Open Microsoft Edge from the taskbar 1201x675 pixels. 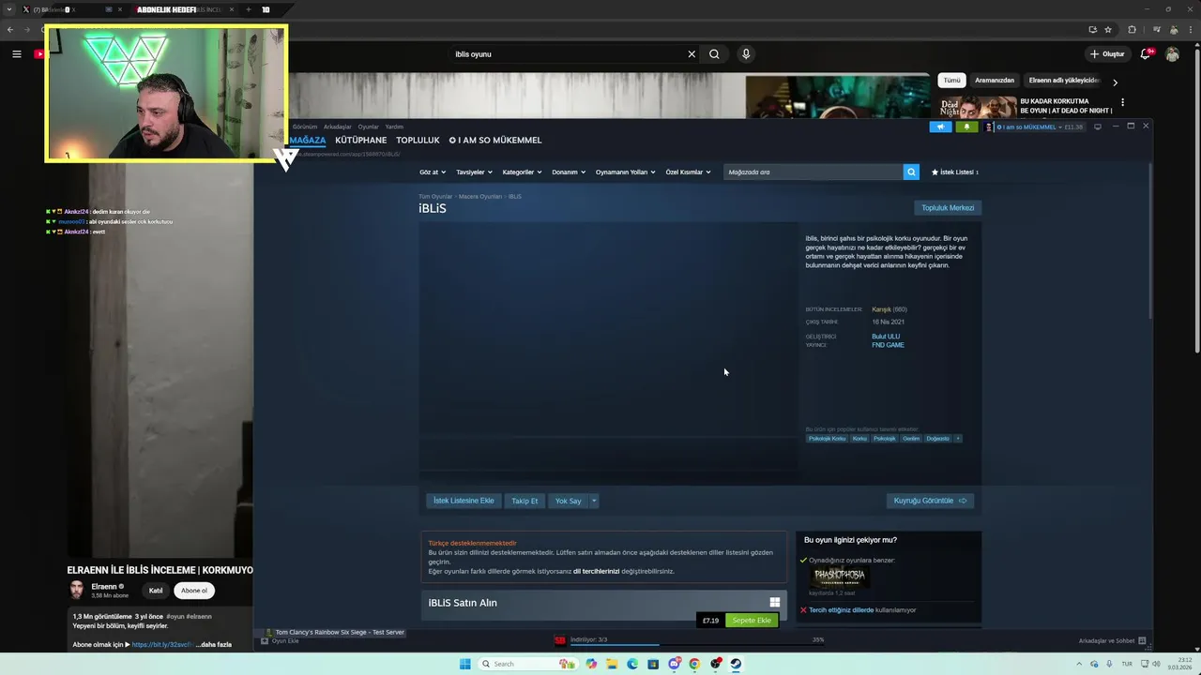point(632,664)
